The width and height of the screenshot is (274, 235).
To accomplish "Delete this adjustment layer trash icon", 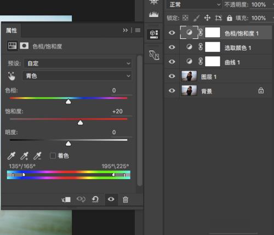I will click(x=125, y=199).
